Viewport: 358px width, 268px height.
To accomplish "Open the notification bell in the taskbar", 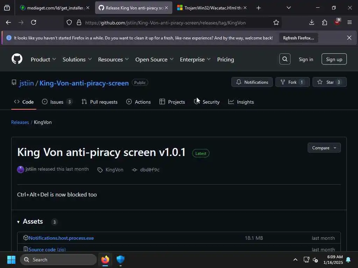I will [x=349, y=260].
